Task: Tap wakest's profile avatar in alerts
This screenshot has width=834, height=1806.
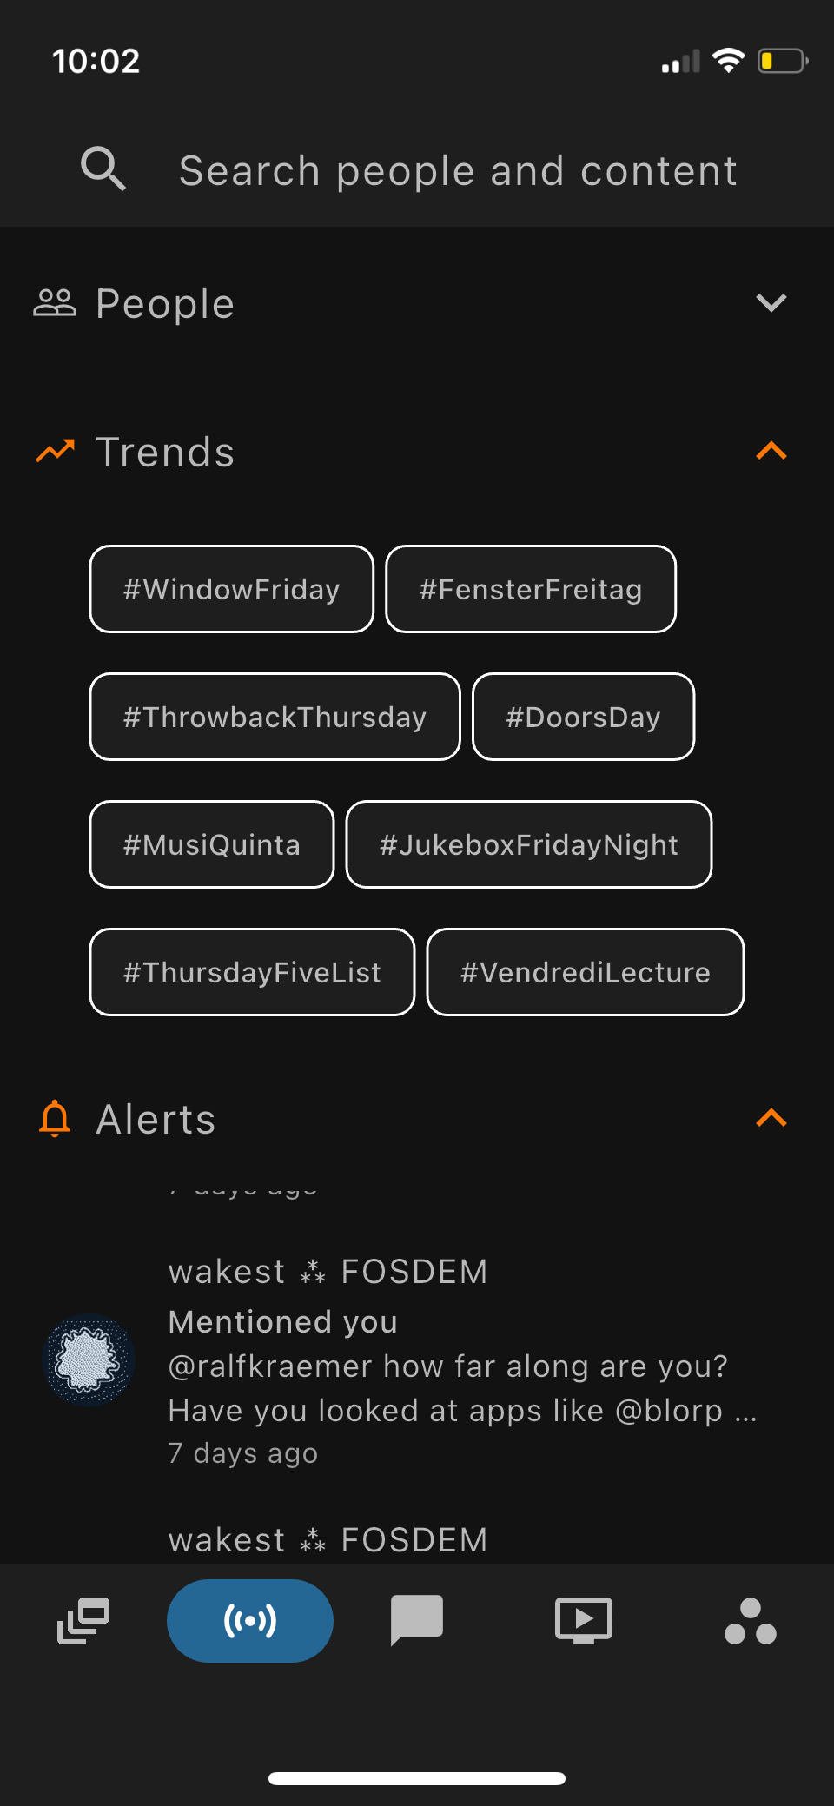Action: [89, 1360]
